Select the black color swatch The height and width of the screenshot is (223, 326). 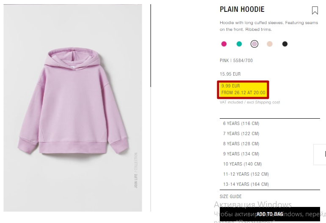coord(285,44)
